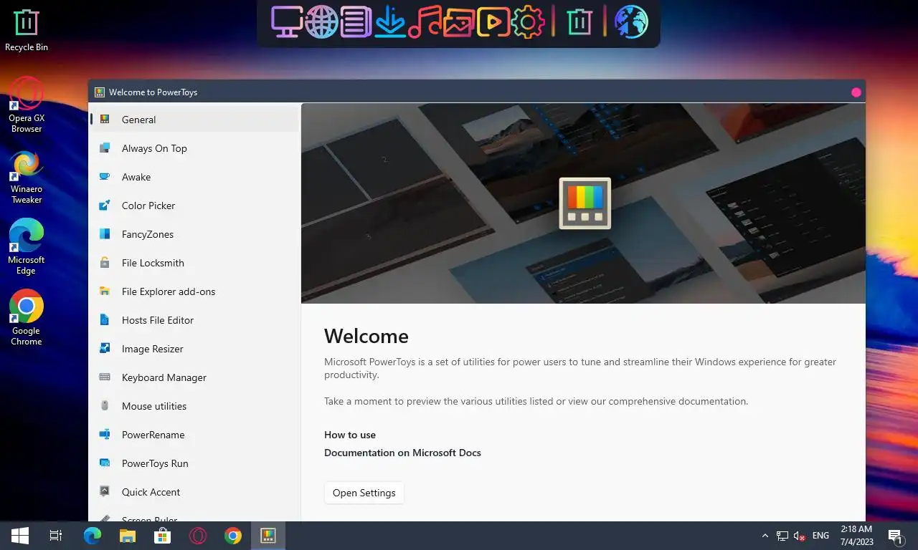Select the Microsoft Edge desktop shortcut
Viewport: 918px width, 550px height.
27,247
